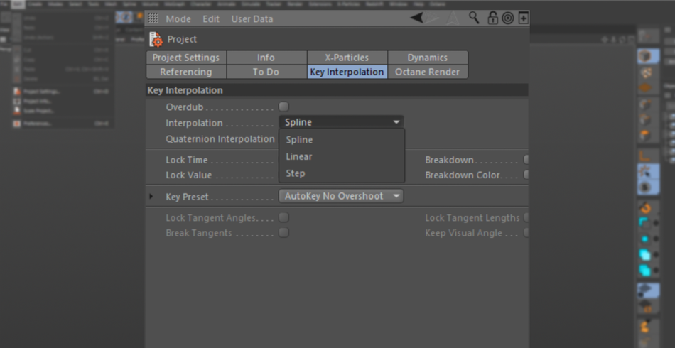Enable the Lock Tangent Angles checkbox

[283, 217]
